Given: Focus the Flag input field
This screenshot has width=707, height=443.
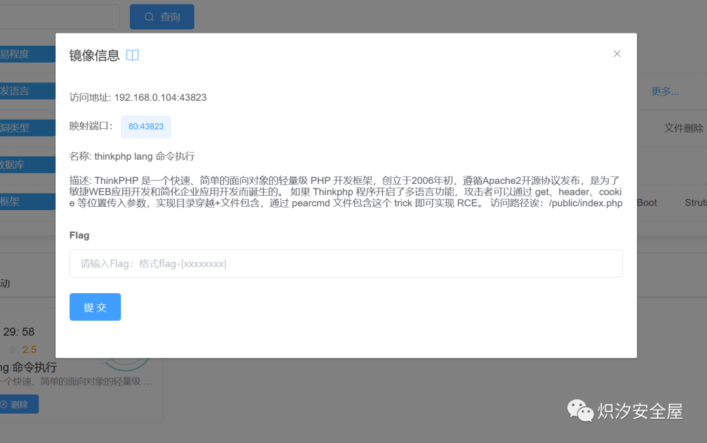Looking at the screenshot, I should click(x=346, y=263).
